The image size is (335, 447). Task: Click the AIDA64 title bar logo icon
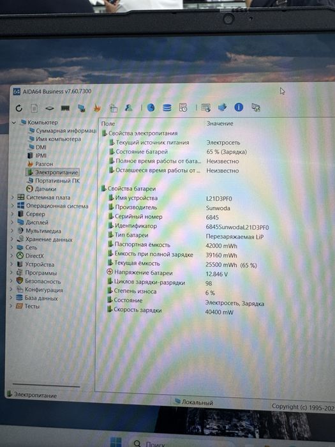tap(17, 91)
